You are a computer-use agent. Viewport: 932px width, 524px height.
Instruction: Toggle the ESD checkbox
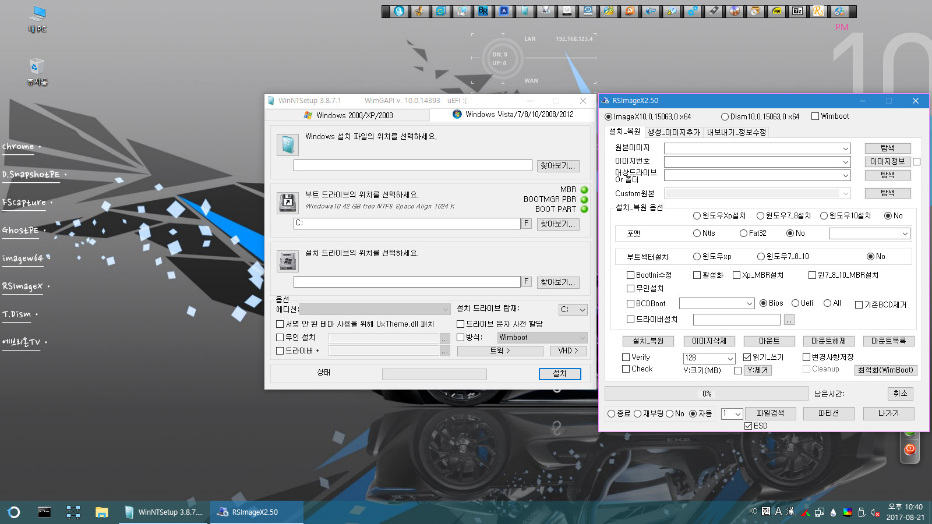[x=748, y=426]
